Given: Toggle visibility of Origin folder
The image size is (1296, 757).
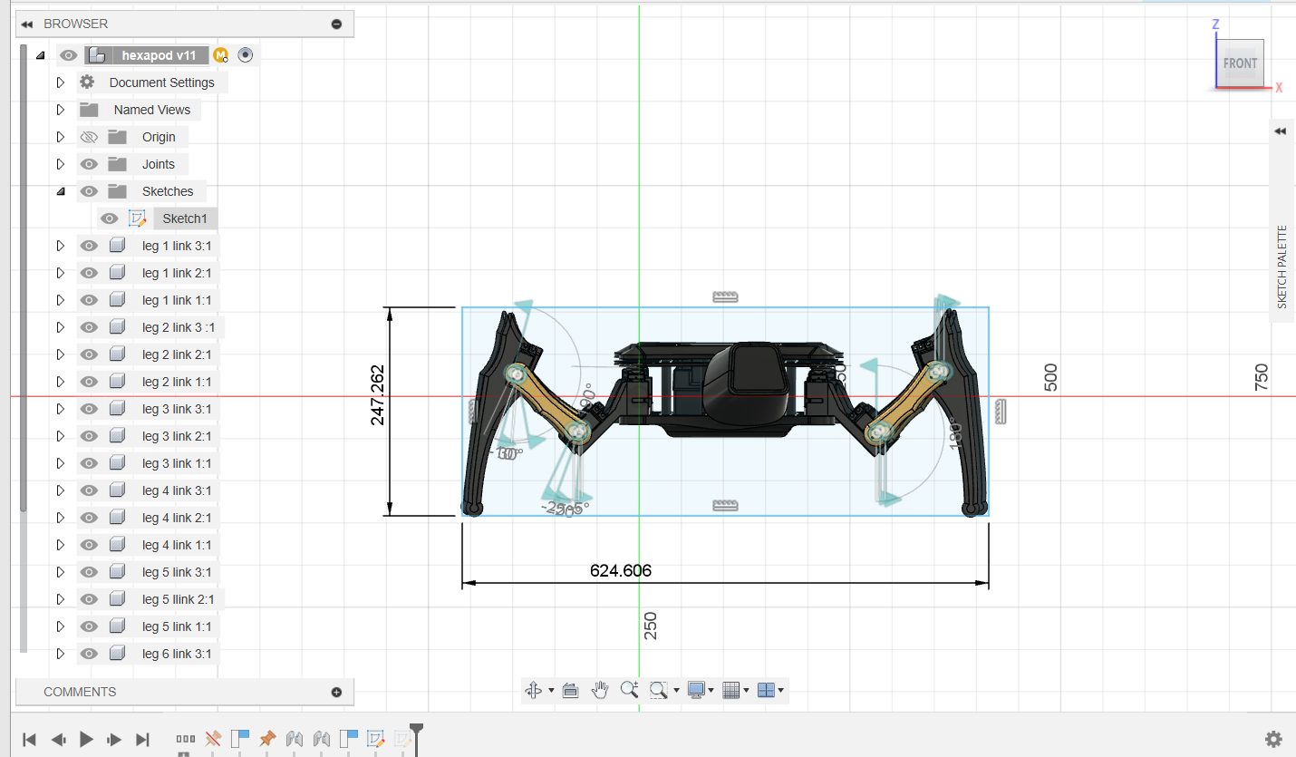Looking at the screenshot, I should pyautogui.click(x=89, y=137).
